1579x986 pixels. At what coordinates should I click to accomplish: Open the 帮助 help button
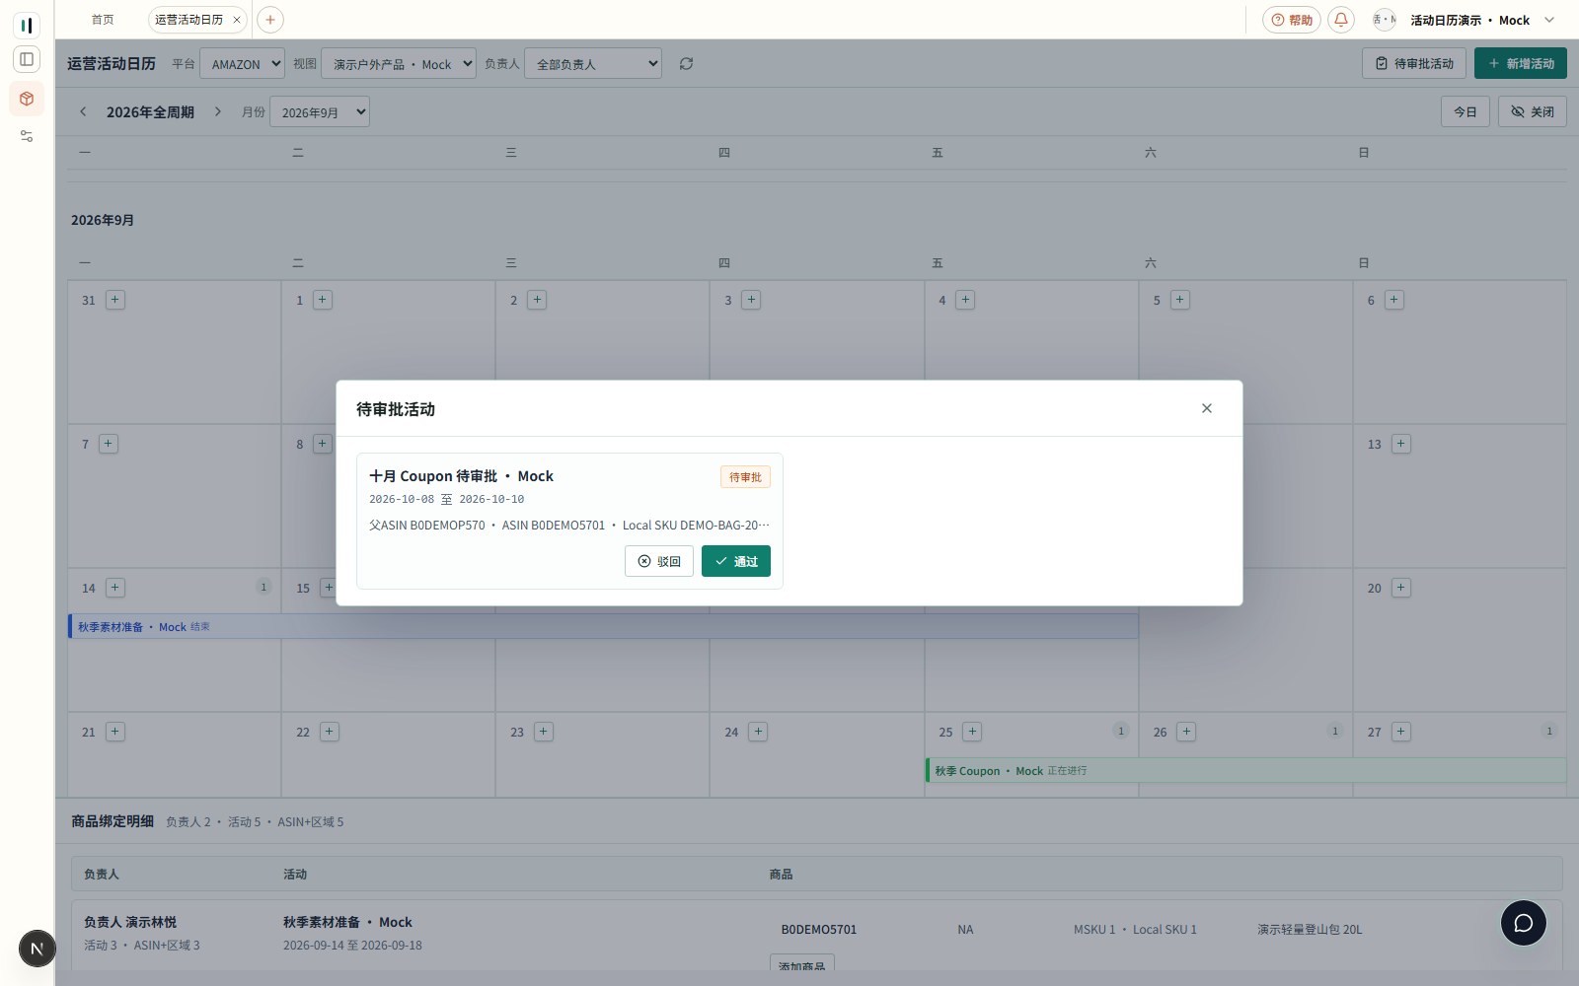1291,20
